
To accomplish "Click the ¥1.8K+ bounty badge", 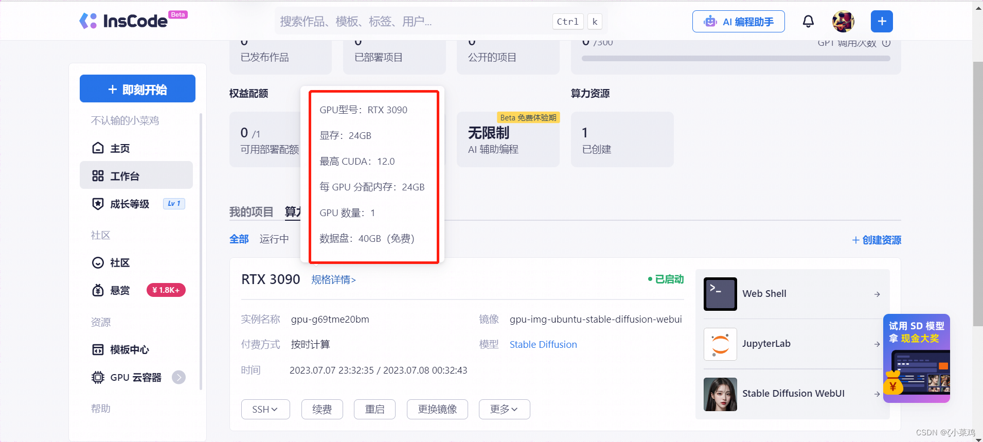I will 166,290.
